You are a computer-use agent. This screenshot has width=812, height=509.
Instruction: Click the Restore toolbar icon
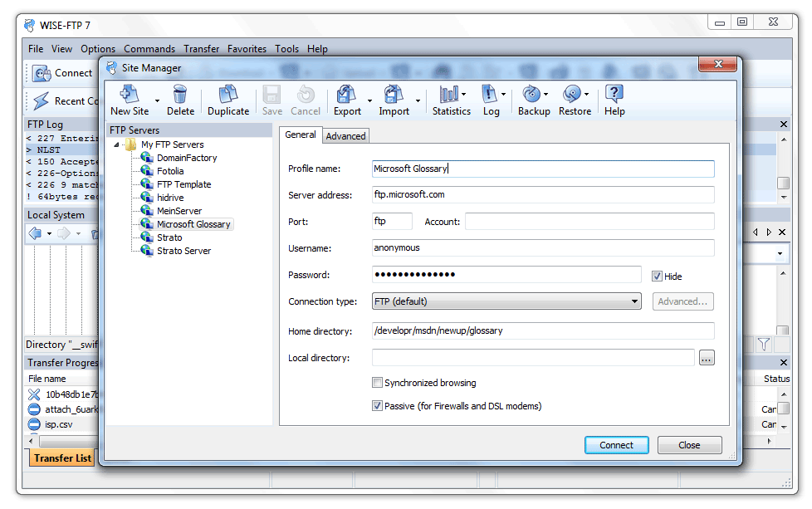click(x=572, y=94)
